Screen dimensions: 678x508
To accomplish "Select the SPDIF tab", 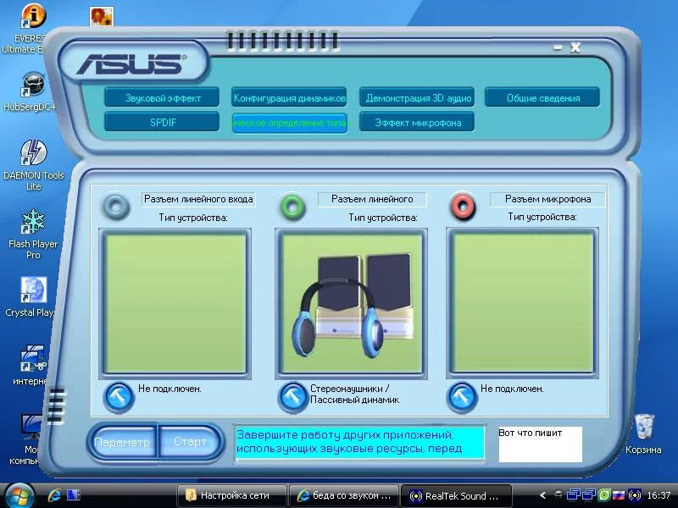I will 162,122.
